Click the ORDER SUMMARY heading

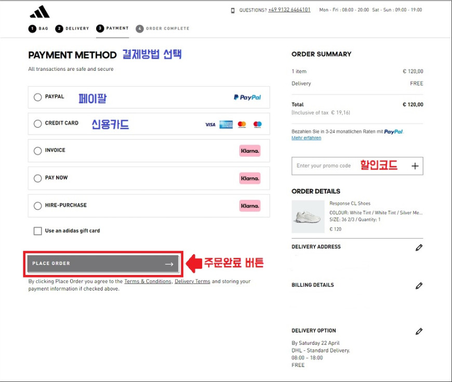pos(322,54)
